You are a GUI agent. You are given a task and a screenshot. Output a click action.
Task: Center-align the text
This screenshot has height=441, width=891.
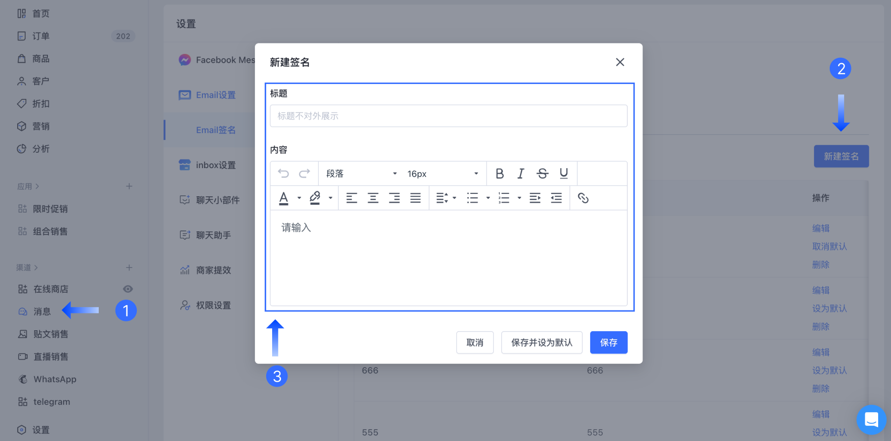tap(373, 198)
